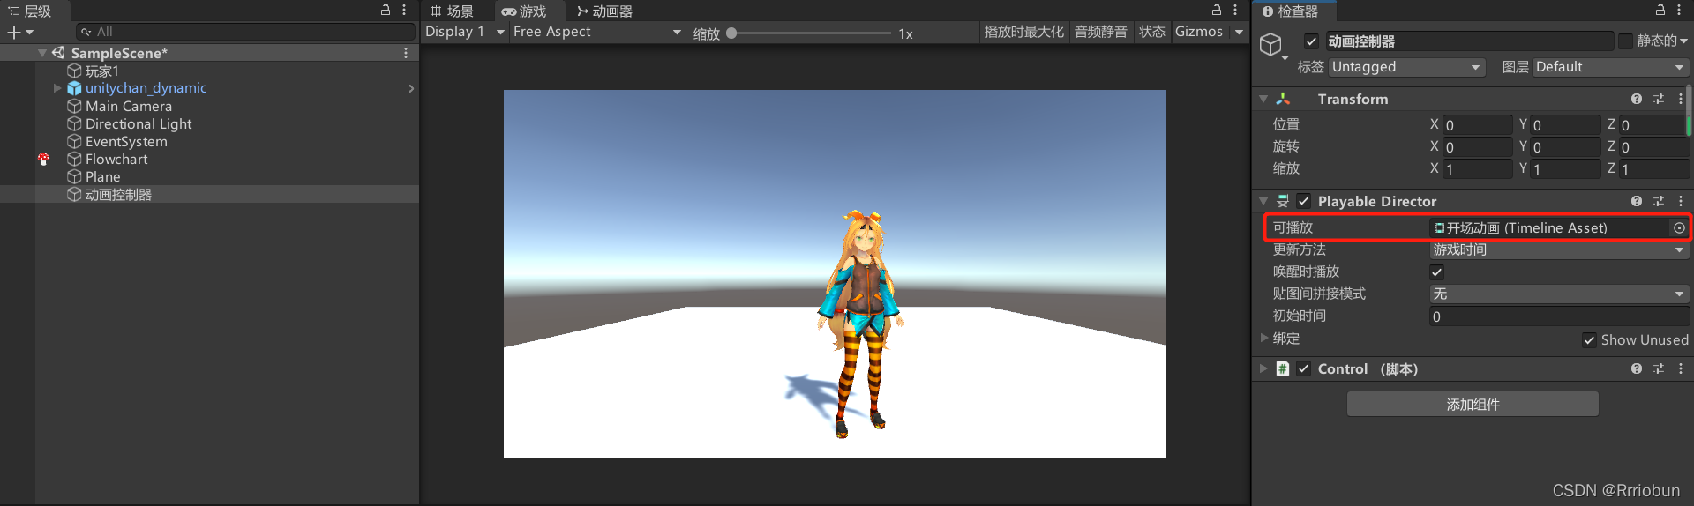Toggle 播放时最大化 maximize on play
This screenshot has height=506, width=1694.
click(1023, 32)
